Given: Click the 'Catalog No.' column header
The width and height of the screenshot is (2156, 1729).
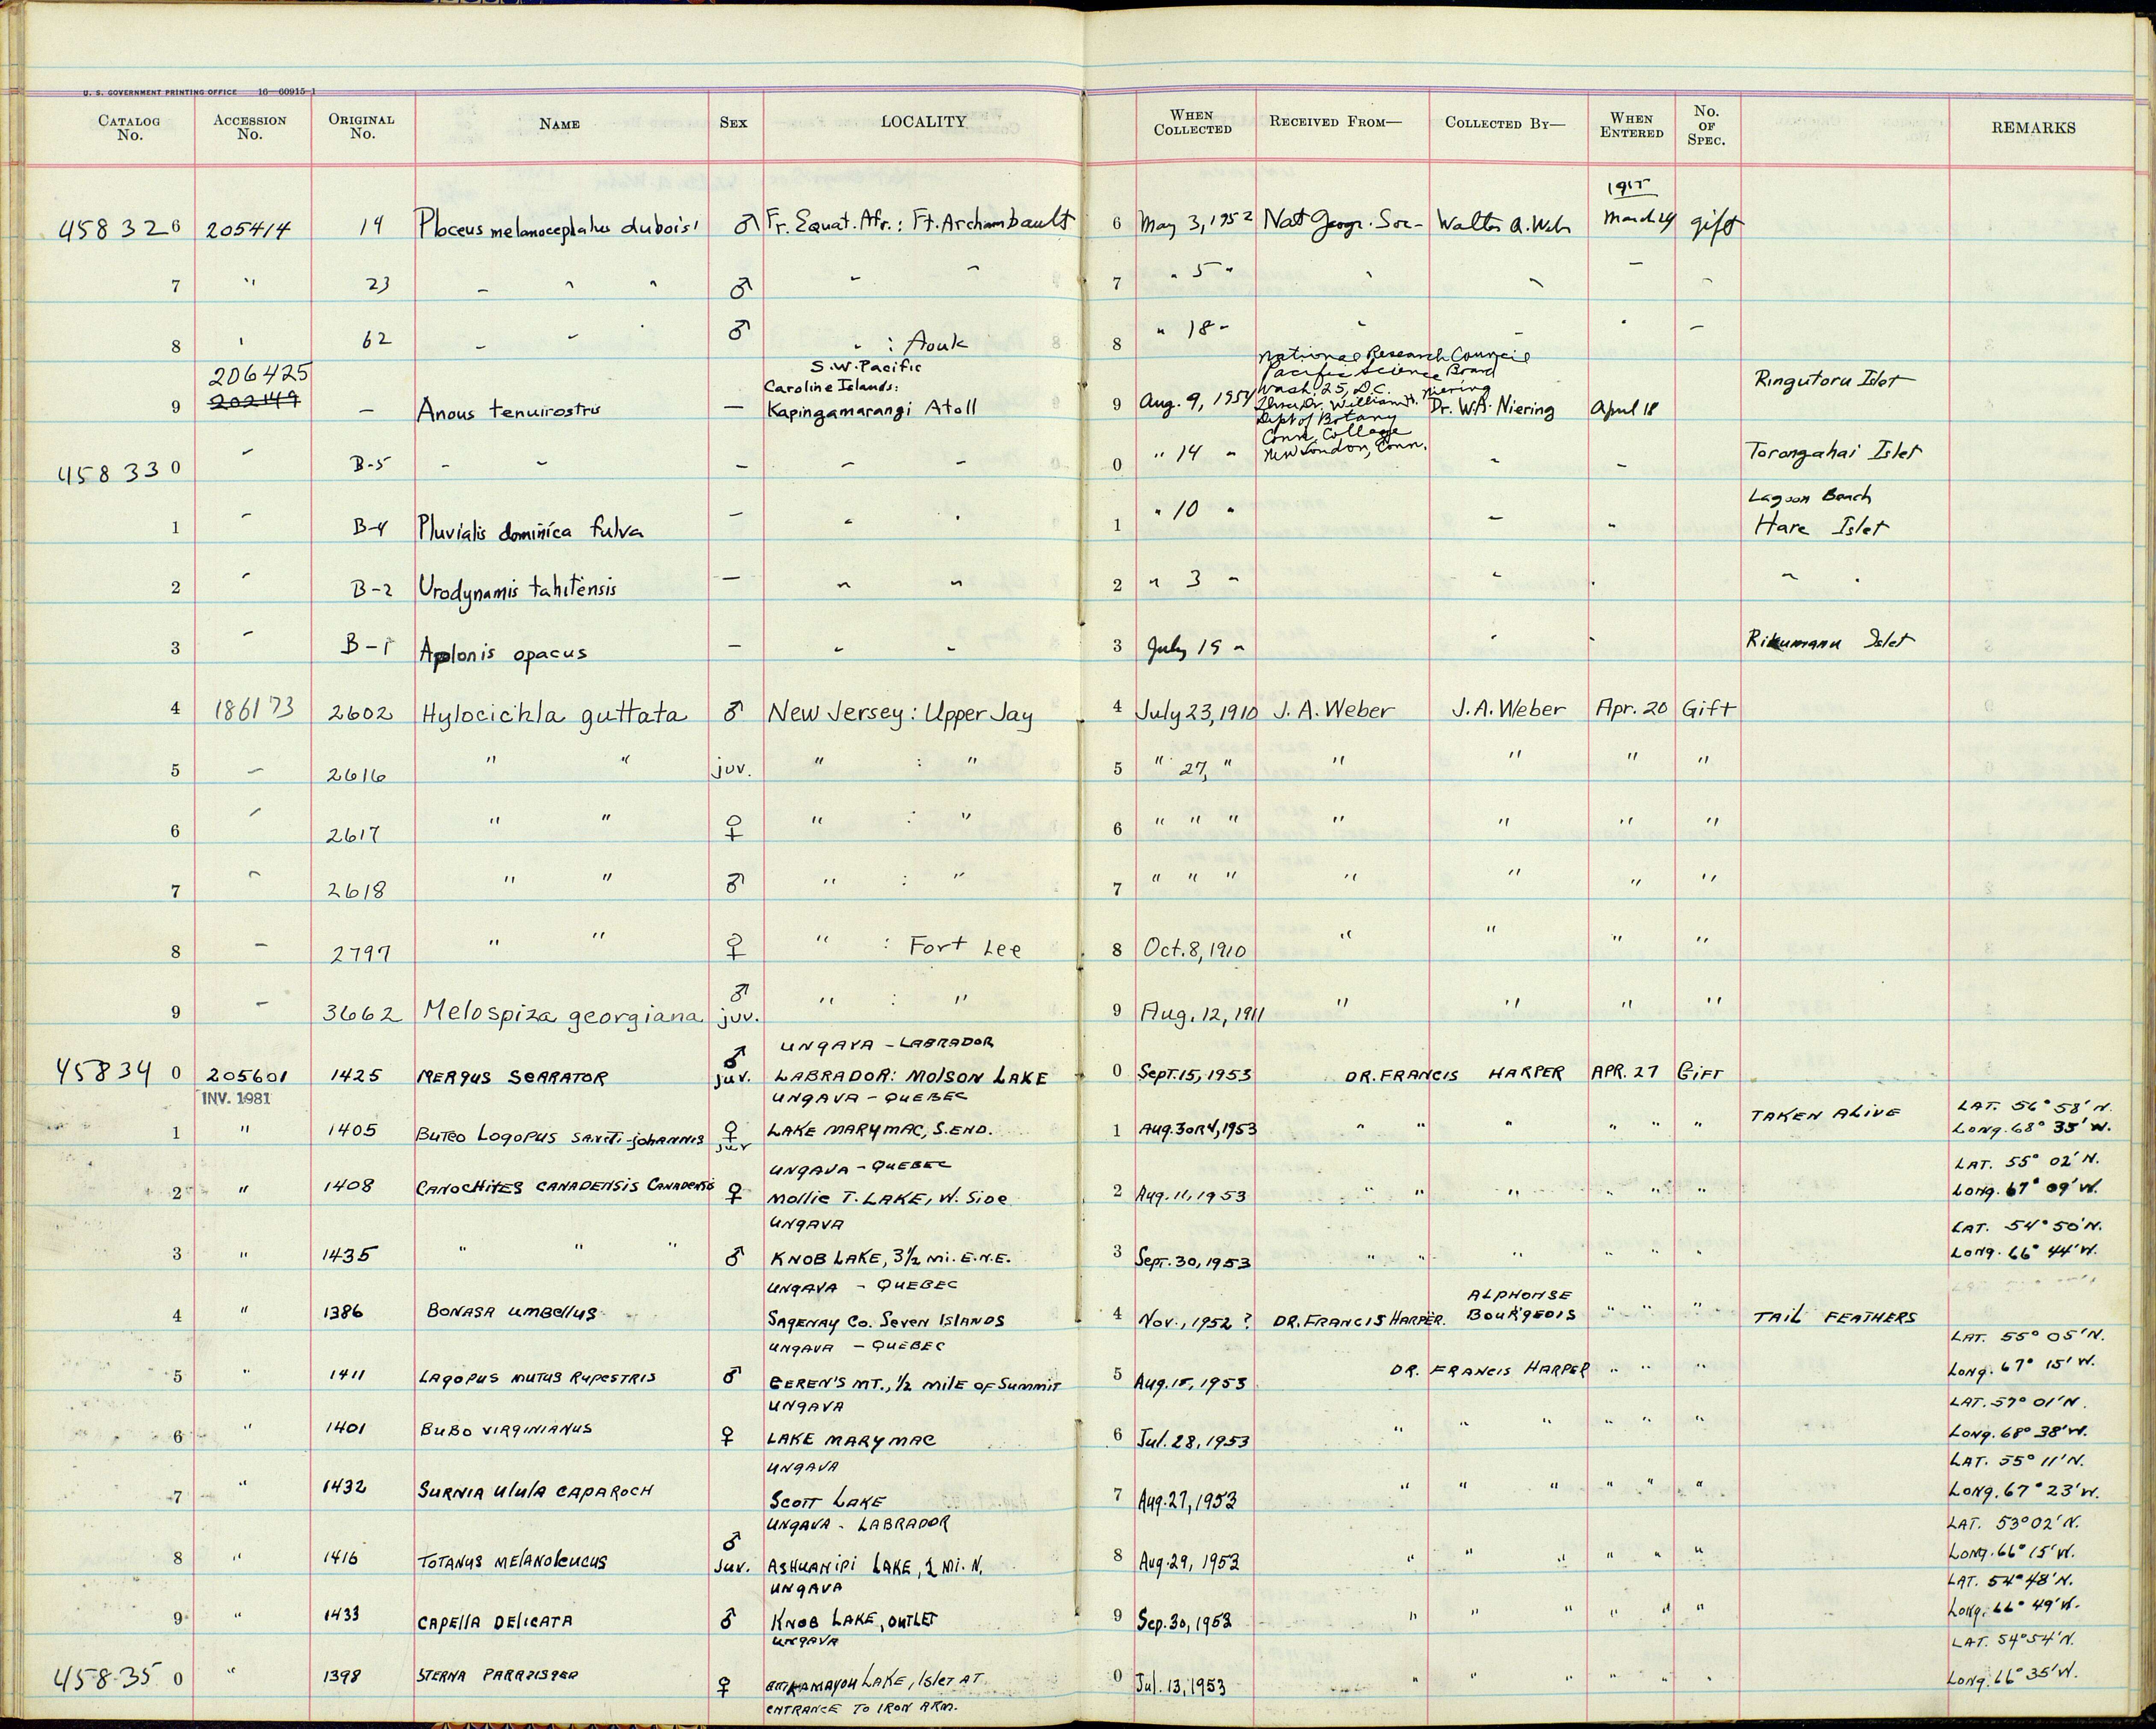Looking at the screenshot, I should [x=129, y=128].
